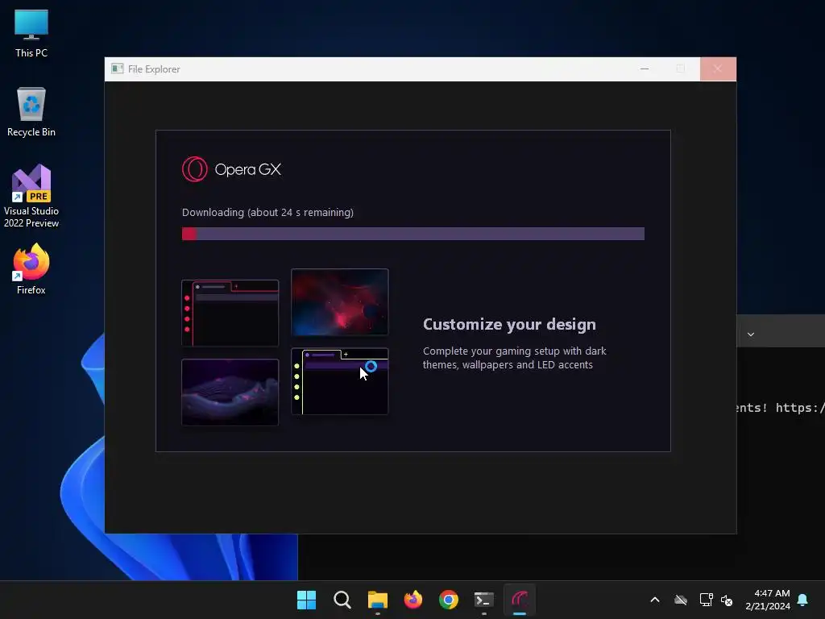Click the File Explorer title bar icon
The height and width of the screenshot is (619, 825).
118,69
